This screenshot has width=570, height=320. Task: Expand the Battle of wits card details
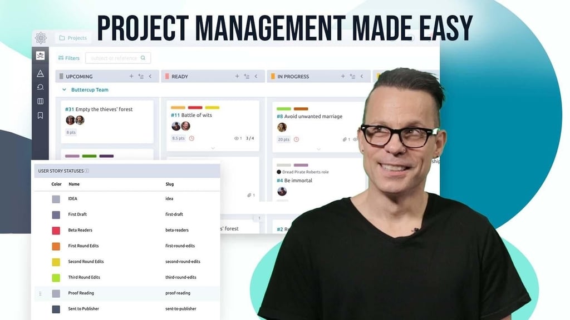213,148
